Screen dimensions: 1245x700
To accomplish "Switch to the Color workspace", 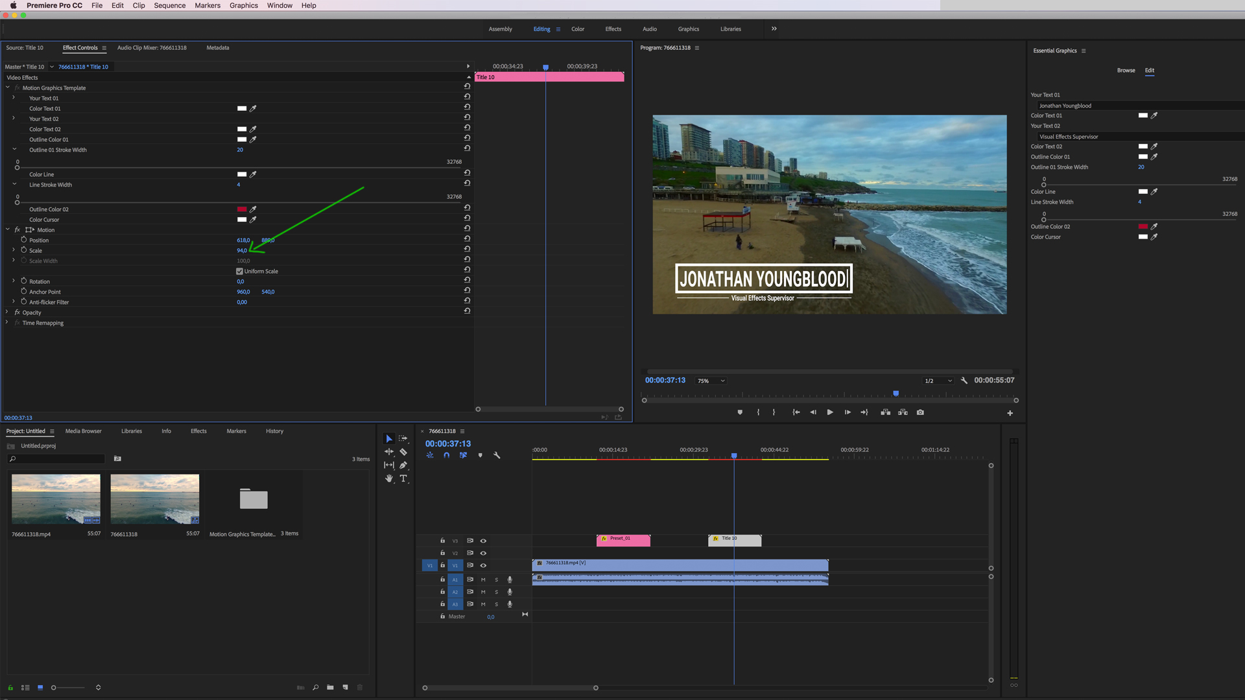I will coord(577,29).
